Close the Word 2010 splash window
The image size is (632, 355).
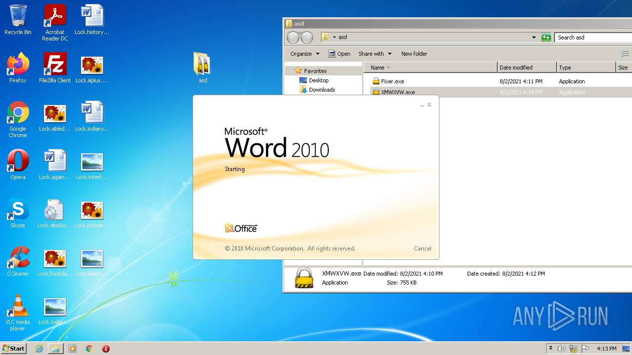click(x=430, y=105)
